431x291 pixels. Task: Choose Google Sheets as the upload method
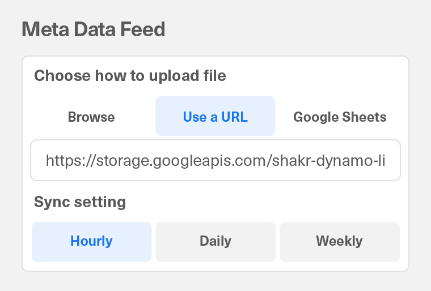coord(340,117)
